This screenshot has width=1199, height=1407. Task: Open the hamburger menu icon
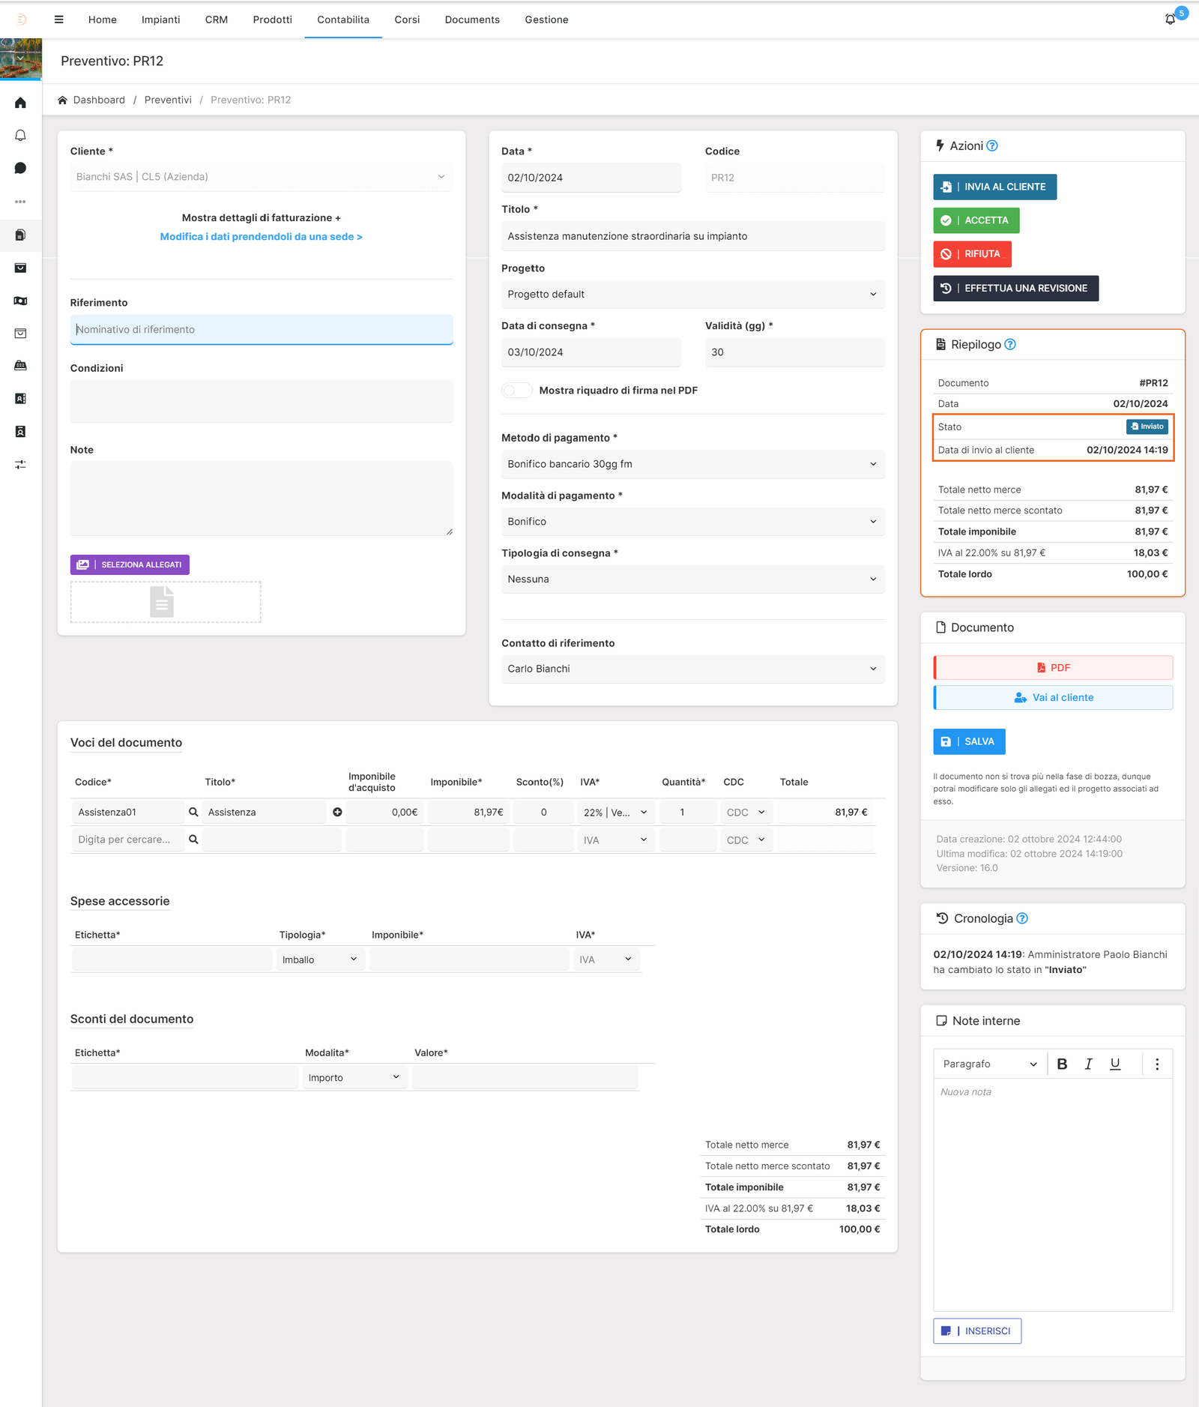58,19
